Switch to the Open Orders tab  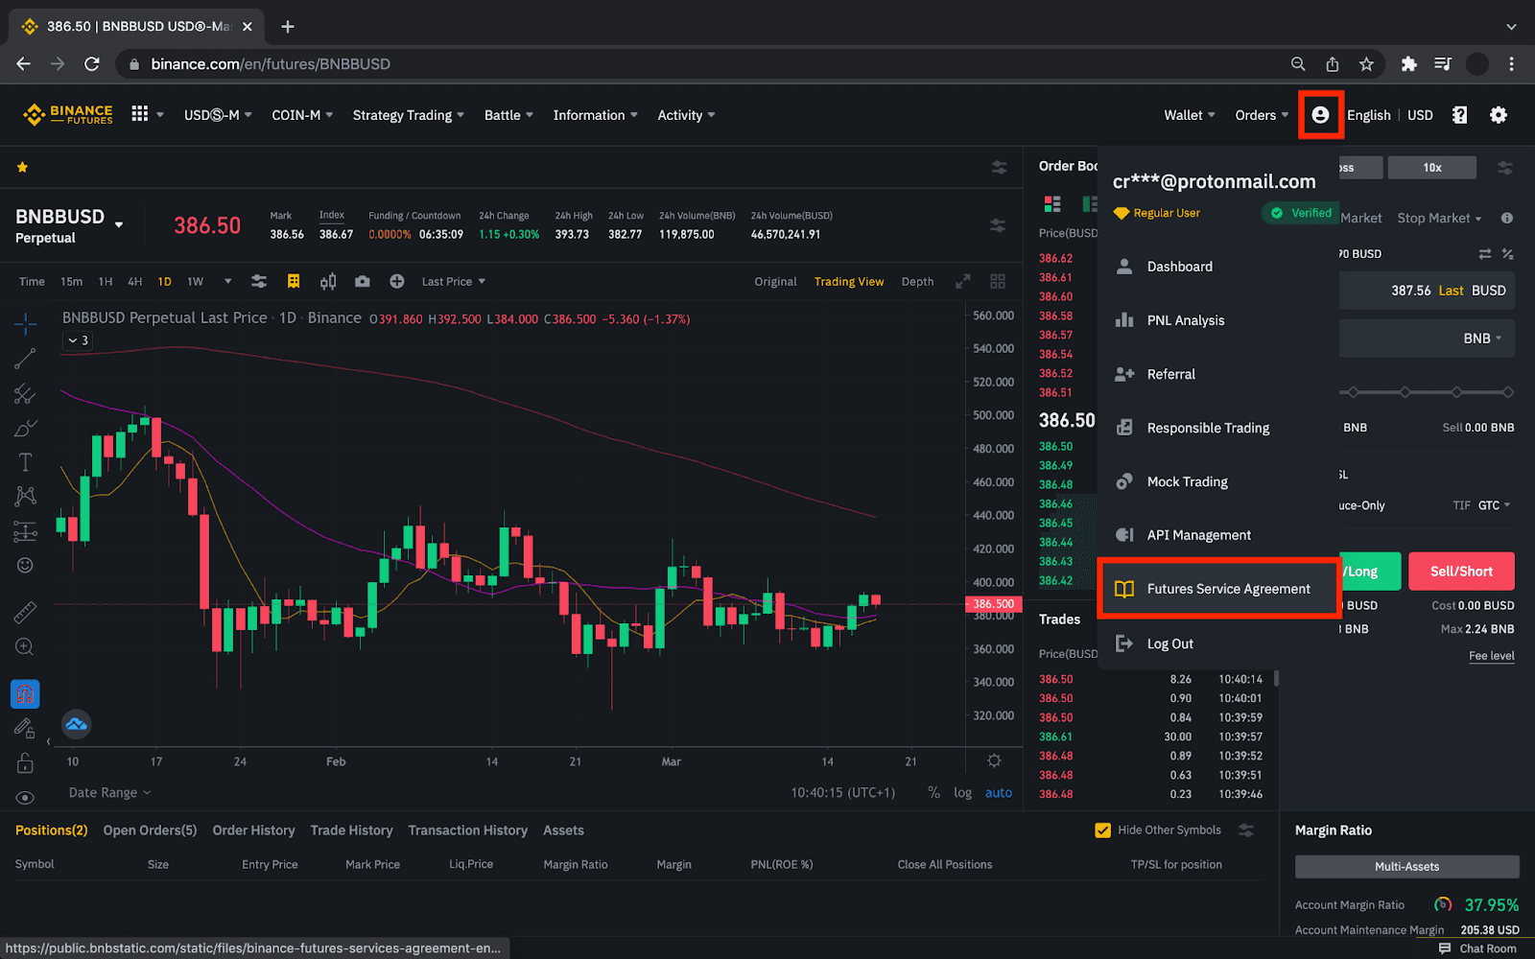(150, 830)
